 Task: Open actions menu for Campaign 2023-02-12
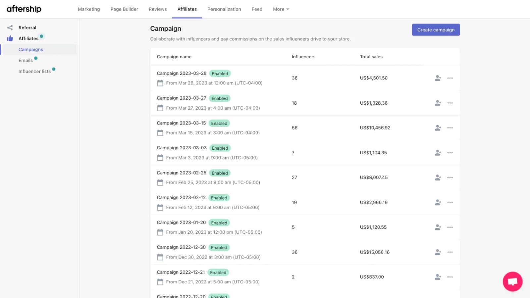[450, 202]
